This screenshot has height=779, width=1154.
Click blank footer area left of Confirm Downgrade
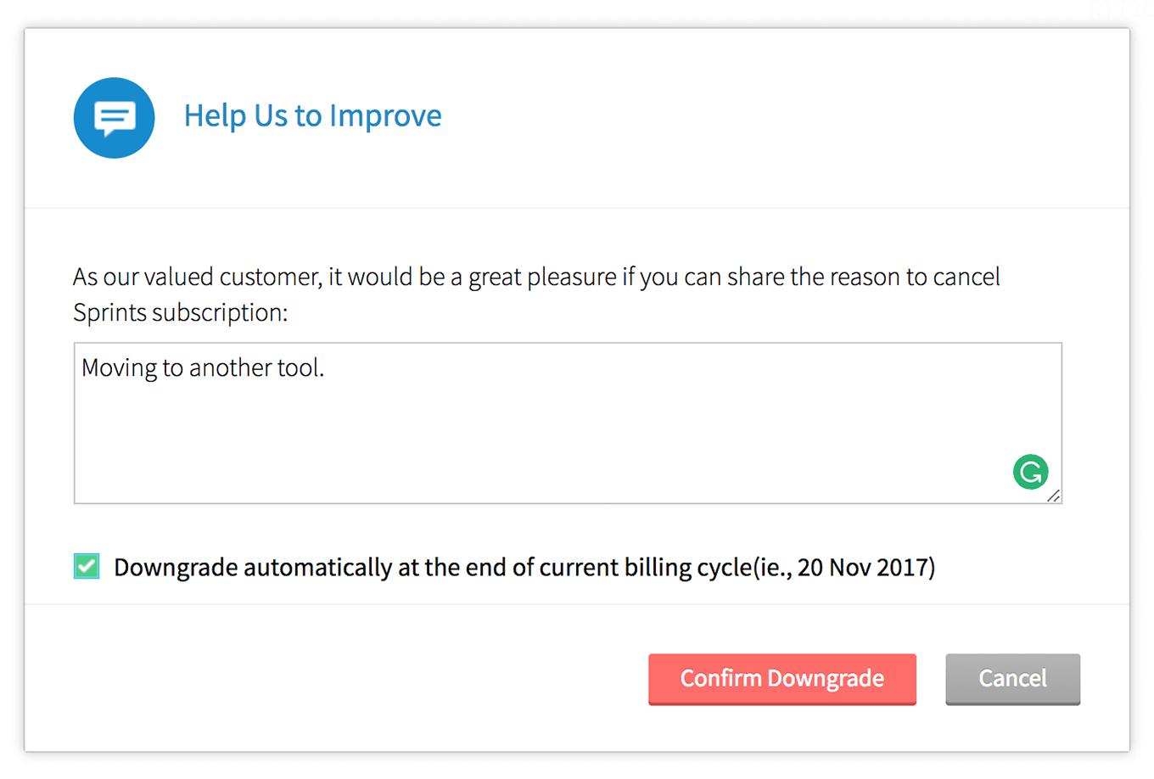point(339,679)
